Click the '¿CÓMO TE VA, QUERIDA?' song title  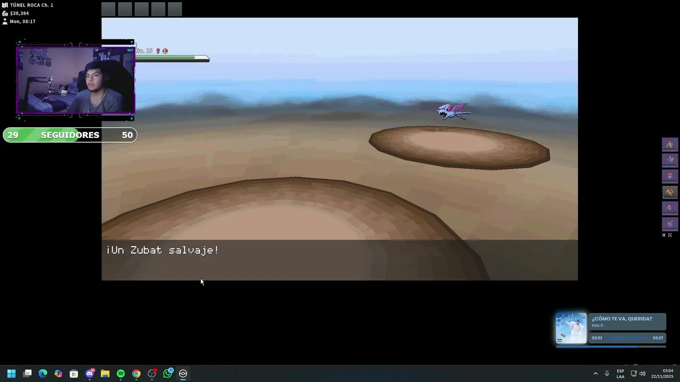click(x=622, y=319)
